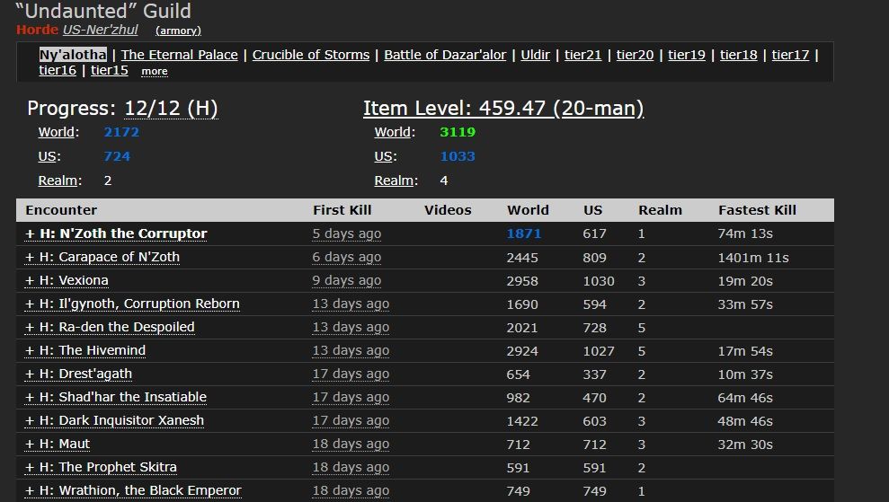The image size is (889, 502).
Task: Switch to Battle of Dazar'alor tab
Action: [445, 55]
